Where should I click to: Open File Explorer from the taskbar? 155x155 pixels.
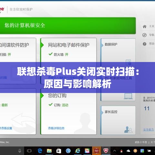click(x=49, y=151)
